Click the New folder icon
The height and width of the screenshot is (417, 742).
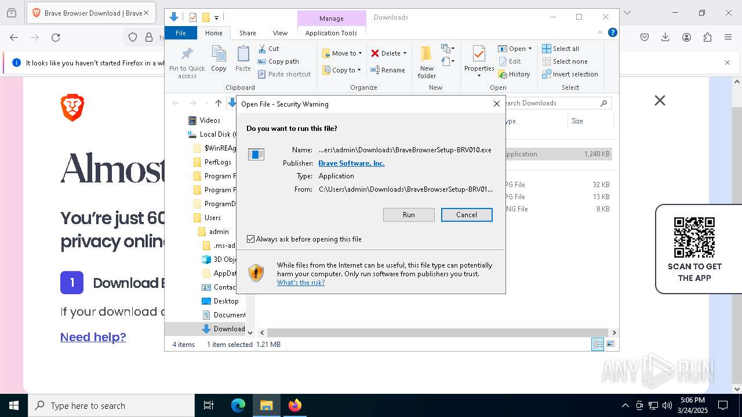[427, 62]
